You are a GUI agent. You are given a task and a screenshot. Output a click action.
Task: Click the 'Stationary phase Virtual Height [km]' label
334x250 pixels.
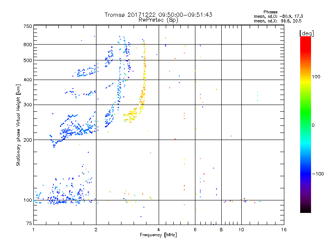tap(18, 125)
